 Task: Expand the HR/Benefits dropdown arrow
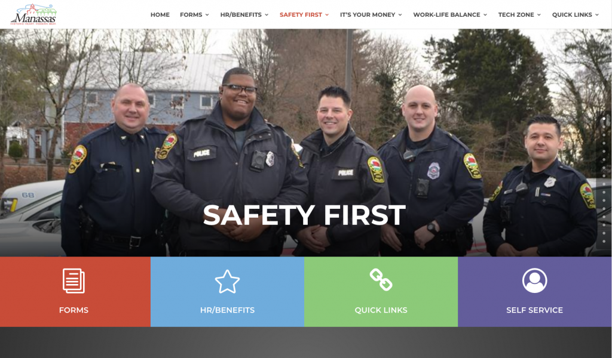click(x=267, y=15)
